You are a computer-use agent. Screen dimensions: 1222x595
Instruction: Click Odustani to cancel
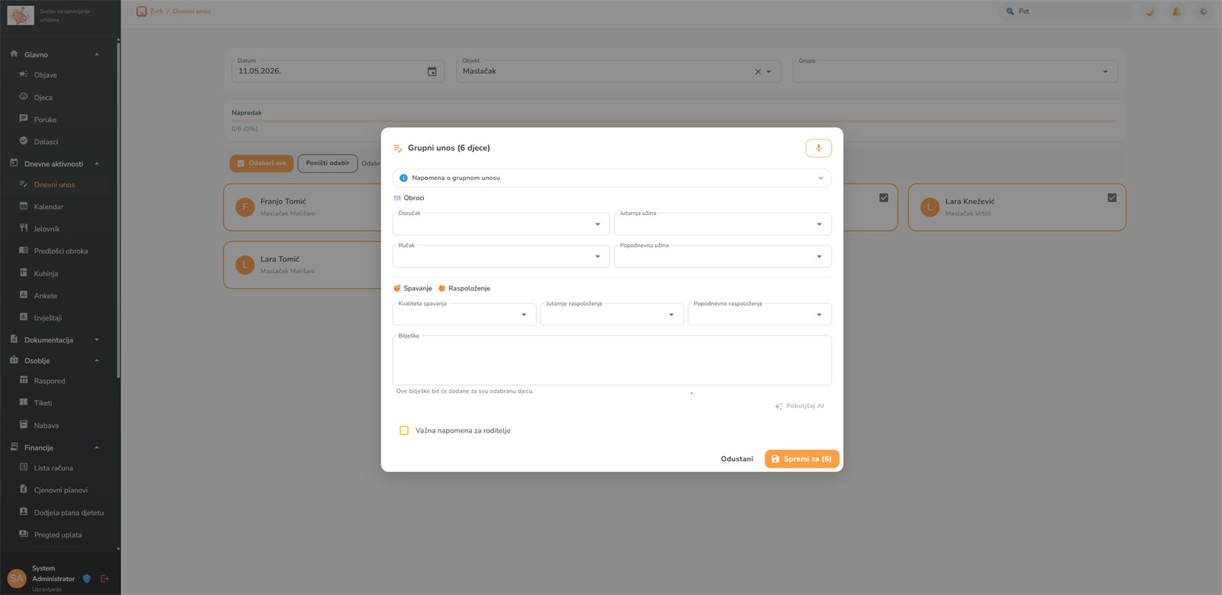click(x=737, y=458)
